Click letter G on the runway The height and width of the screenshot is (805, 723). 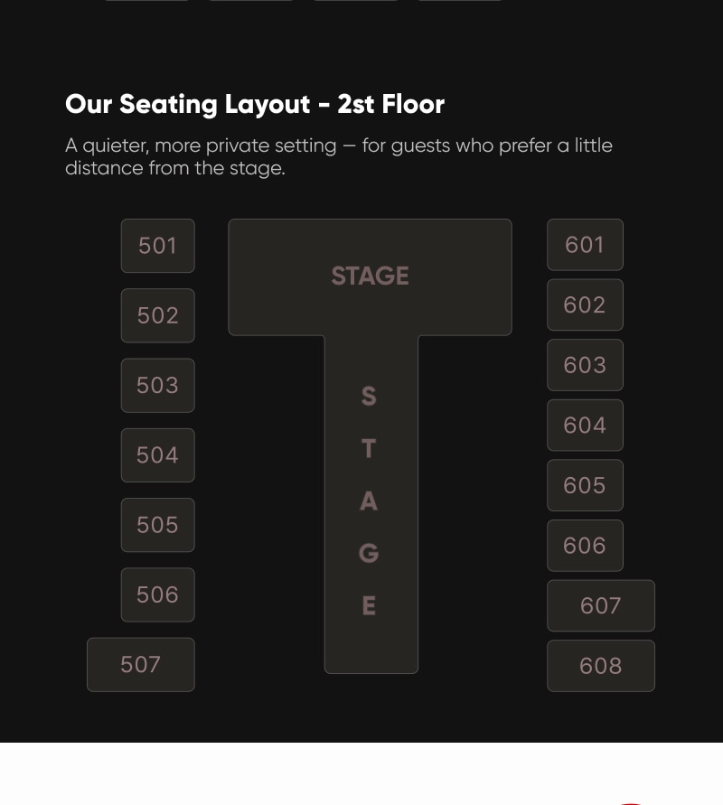(369, 553)
